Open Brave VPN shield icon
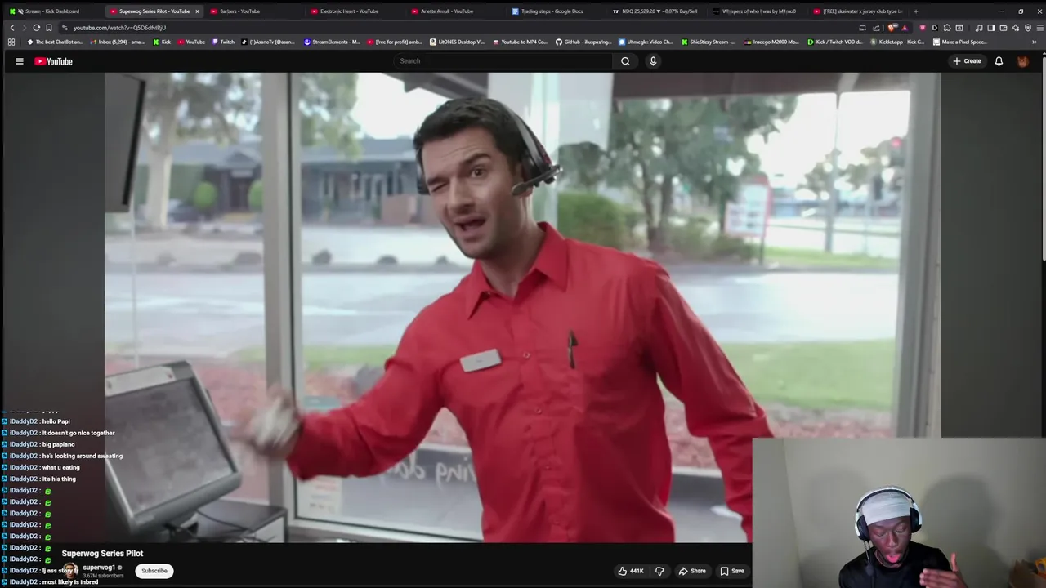 [1028, 28]
